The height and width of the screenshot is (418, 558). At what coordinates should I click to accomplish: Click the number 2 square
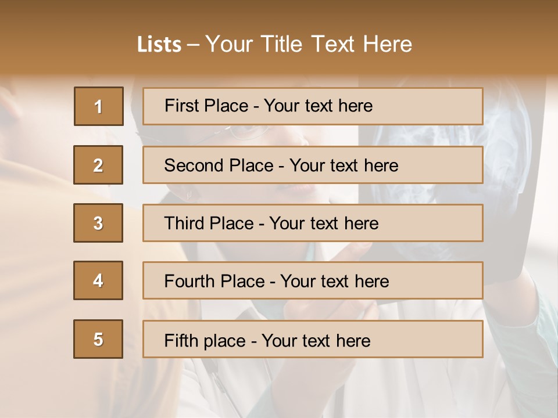click(98, 165)
